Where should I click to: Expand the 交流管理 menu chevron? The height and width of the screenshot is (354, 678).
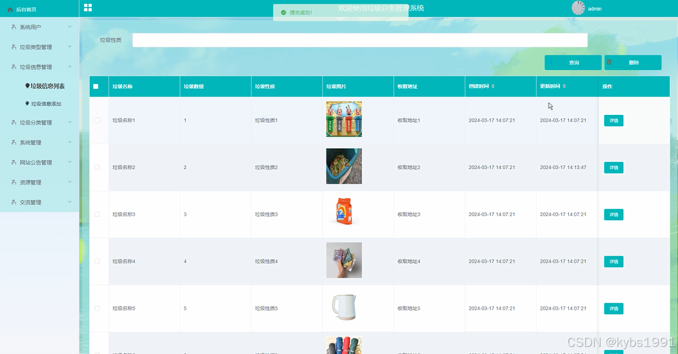coord(70,202)
